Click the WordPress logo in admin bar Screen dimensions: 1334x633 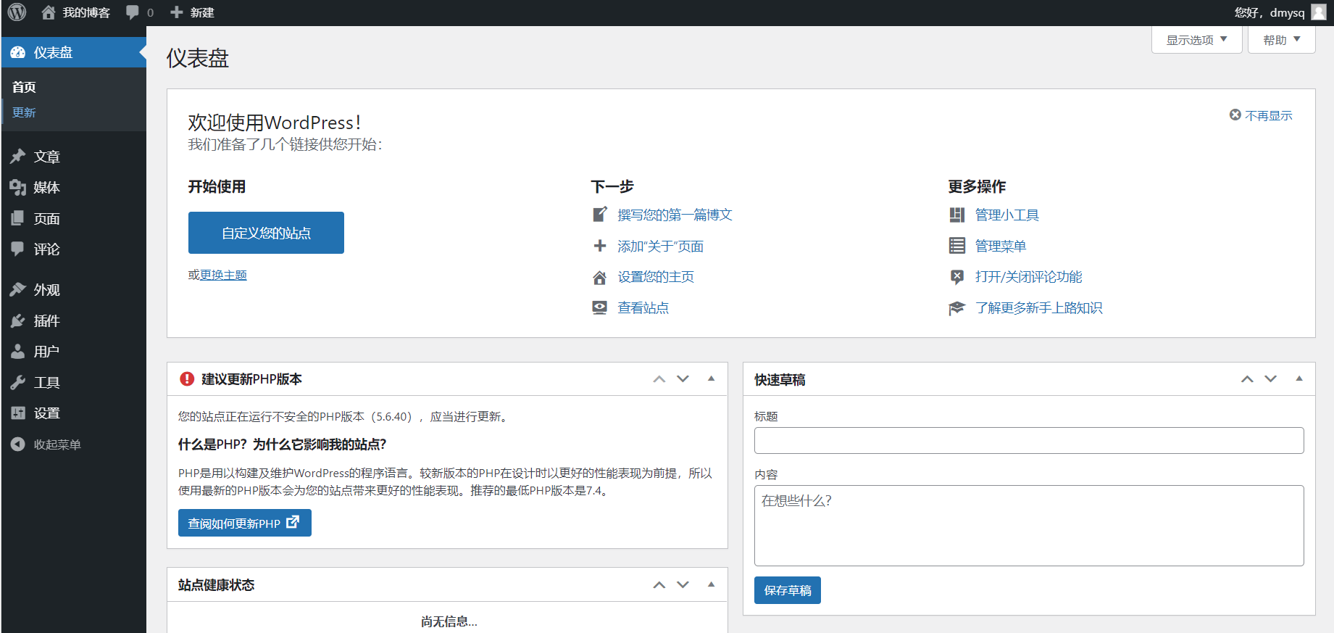17,12
